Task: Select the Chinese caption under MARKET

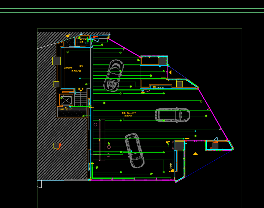Action: (x=76, y=71)
